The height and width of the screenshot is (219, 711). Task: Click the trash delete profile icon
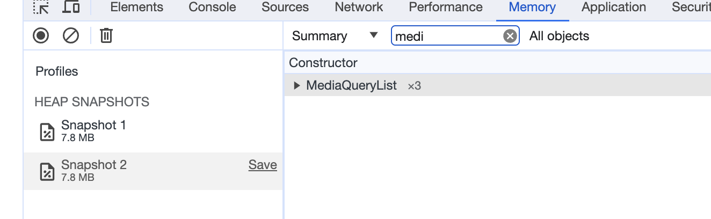pos(106,36)
